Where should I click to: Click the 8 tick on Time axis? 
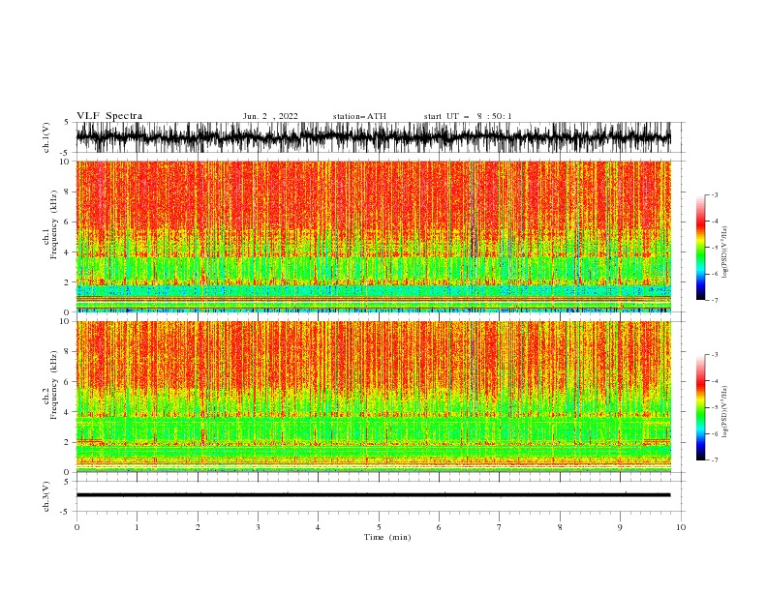click(x=560, y=527)
